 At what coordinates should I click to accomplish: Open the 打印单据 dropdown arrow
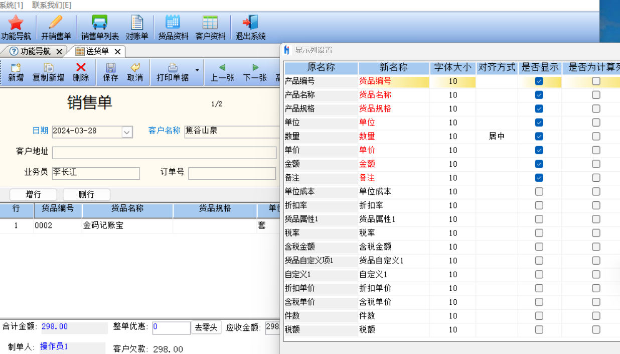197,70
